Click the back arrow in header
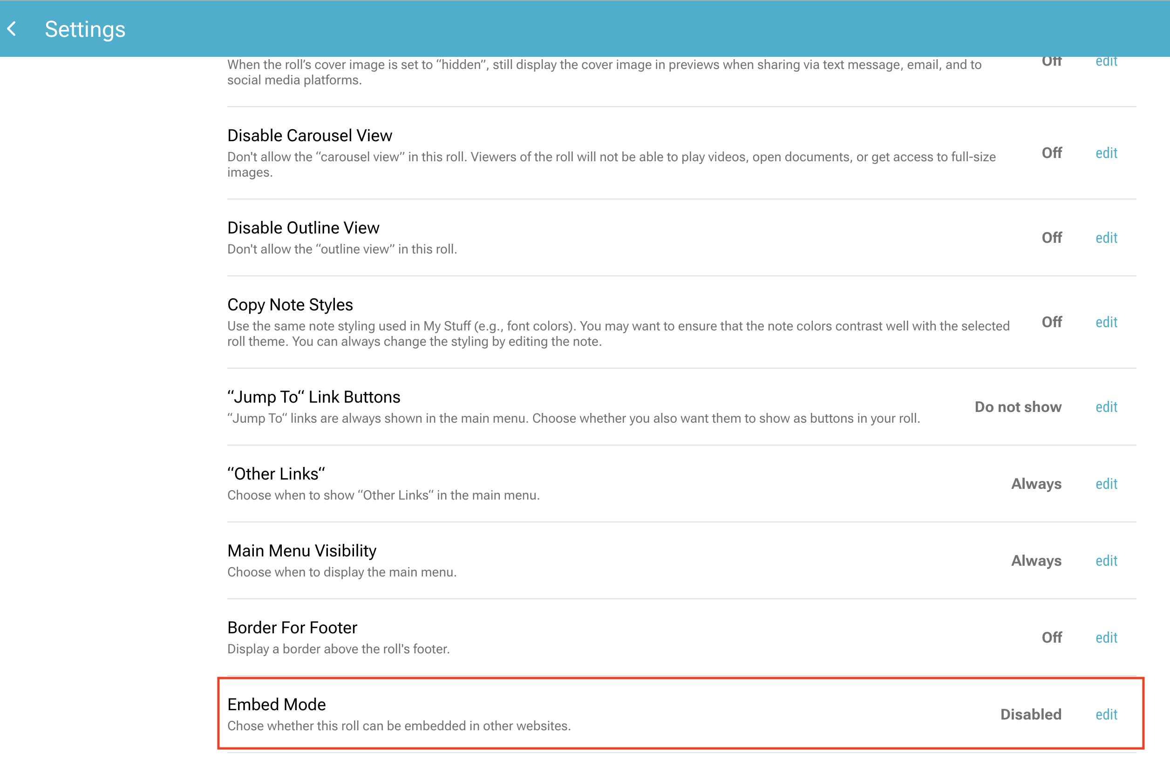The height and width of the screenshot is (768, 1170). pos(13,29)
